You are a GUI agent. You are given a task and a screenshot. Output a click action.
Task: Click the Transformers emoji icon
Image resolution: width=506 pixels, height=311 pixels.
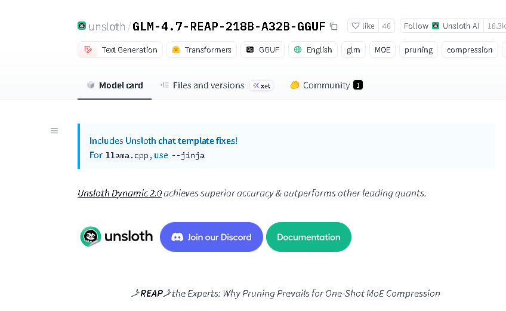coord(176,50)
